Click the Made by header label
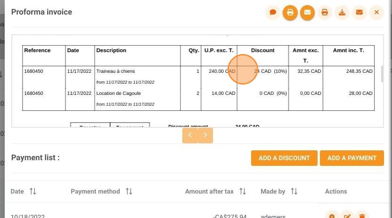Screen dimensions: 392x218 [x=273, y=191]
